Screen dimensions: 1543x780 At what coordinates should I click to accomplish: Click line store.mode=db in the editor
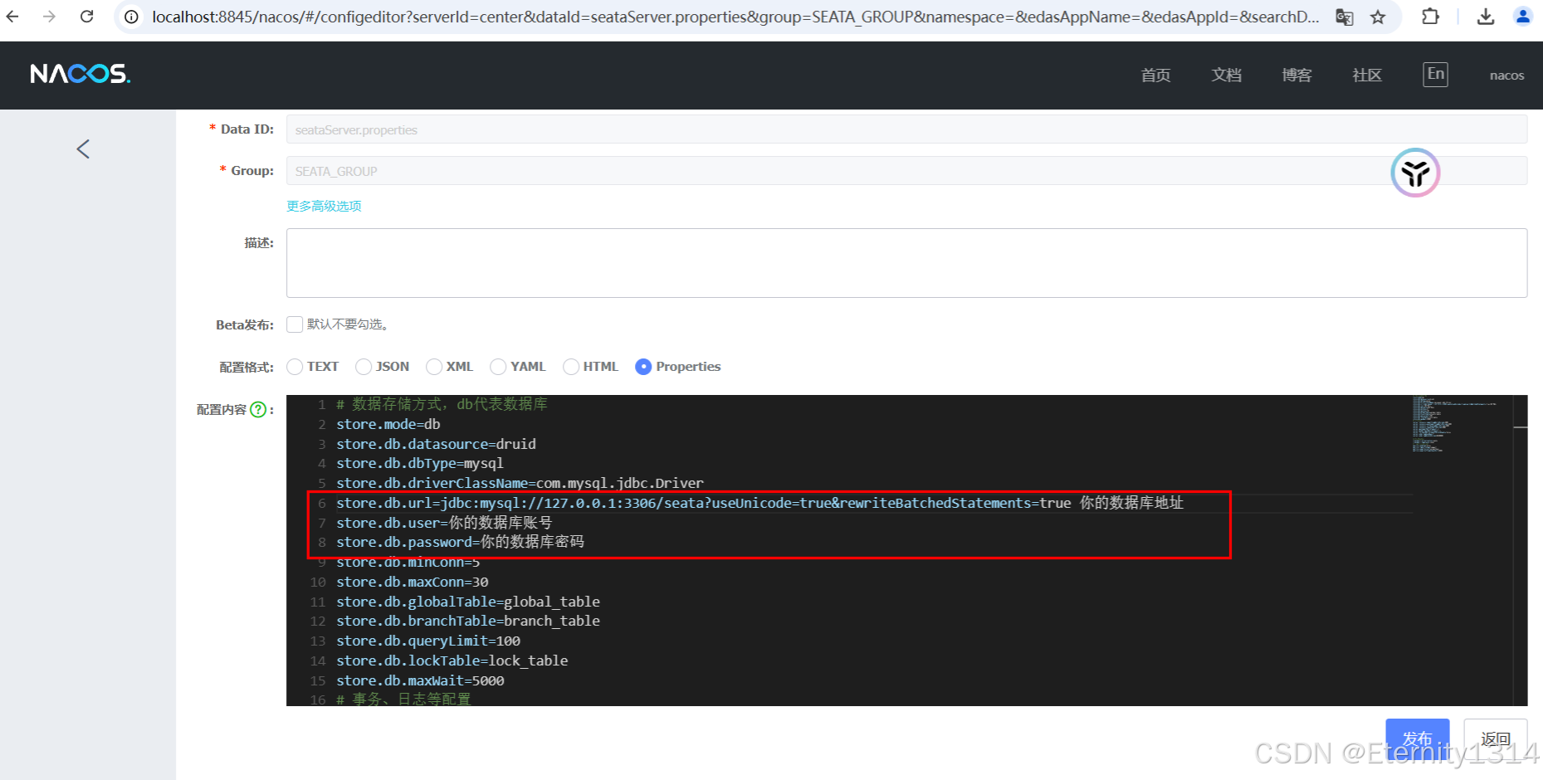click(x=388, y=424)
